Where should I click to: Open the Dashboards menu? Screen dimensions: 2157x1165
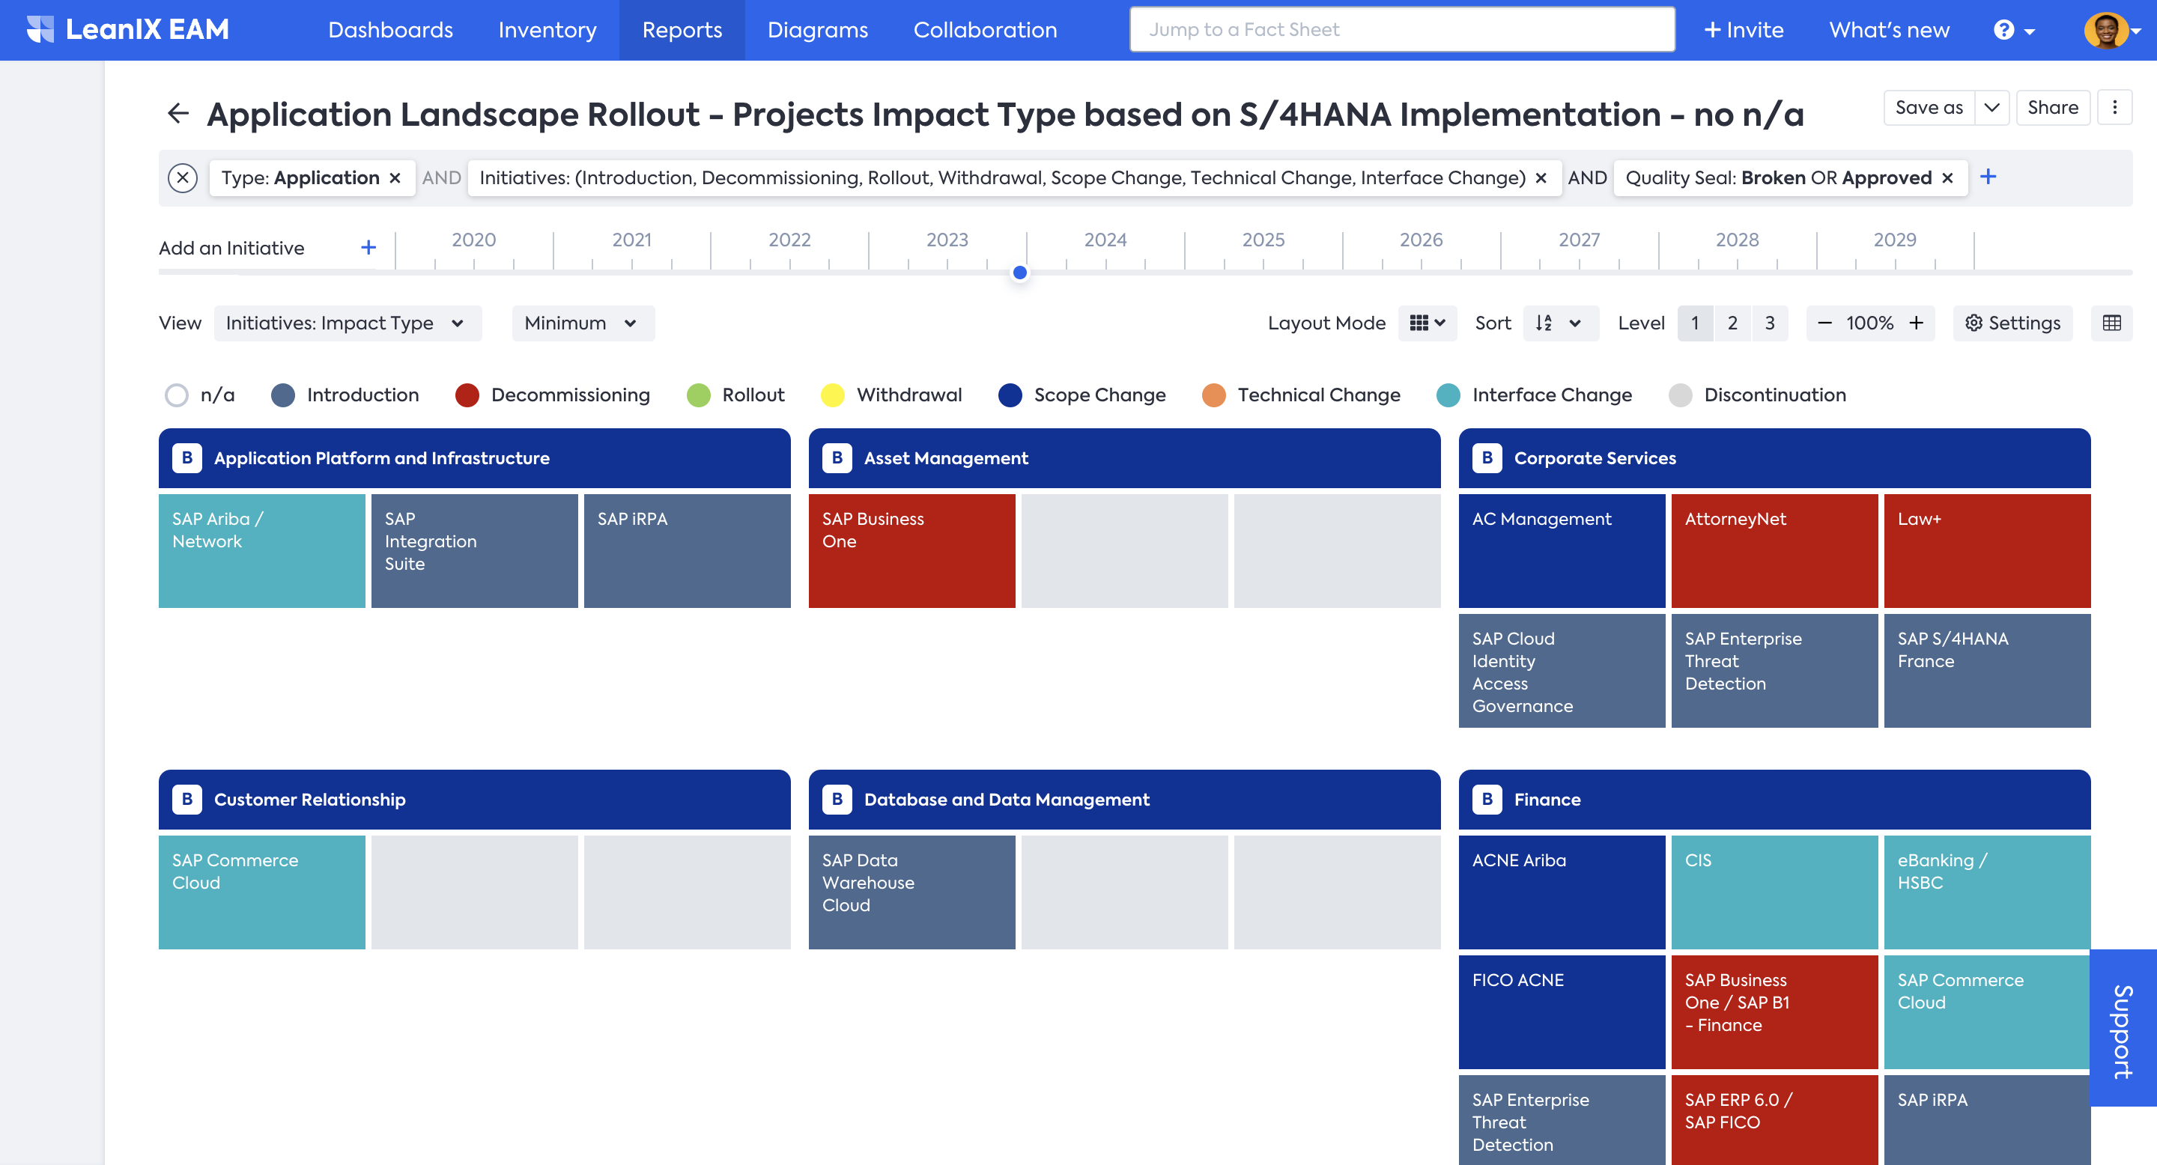click(390, 30)
